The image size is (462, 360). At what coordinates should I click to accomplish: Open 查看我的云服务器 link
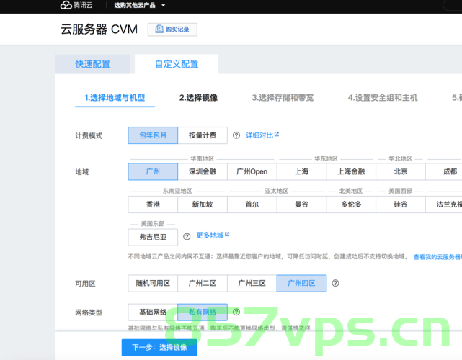pos(437,257)
